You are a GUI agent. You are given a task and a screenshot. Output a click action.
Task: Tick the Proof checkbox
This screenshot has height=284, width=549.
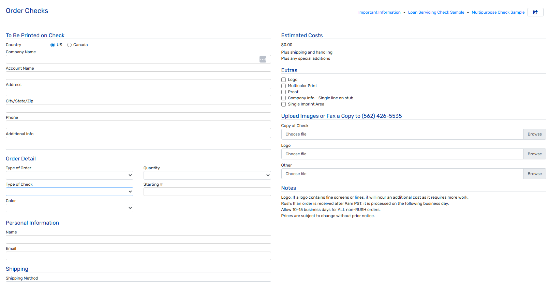click(x=283, y=92)
